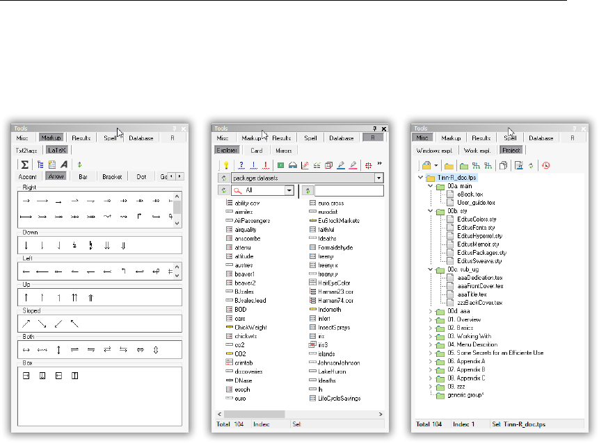This screenshot has width=599, height=443.
Task: Open the All filter dropdown
Action: pos(289,190)
